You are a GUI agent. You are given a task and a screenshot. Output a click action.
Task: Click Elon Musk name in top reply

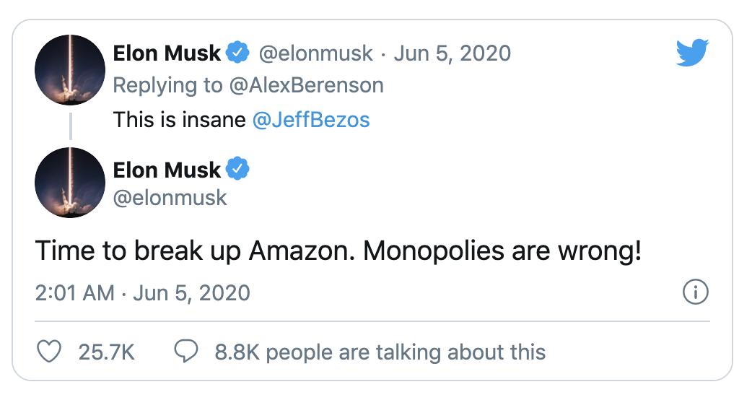pyautogui.click(x=167, y=53)
